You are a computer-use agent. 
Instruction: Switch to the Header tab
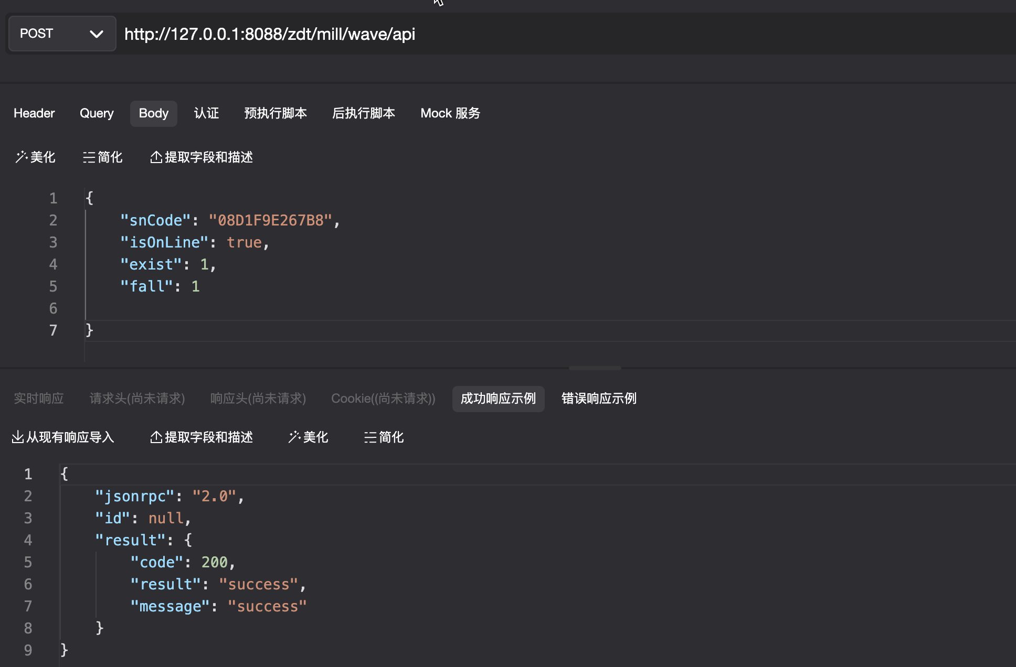coord(34,113)
